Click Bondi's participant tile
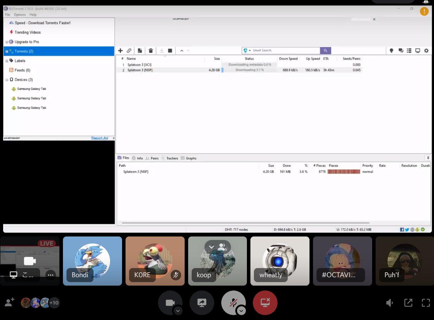Viewport: 434px width, 320px height. click(x=92, y=261)
